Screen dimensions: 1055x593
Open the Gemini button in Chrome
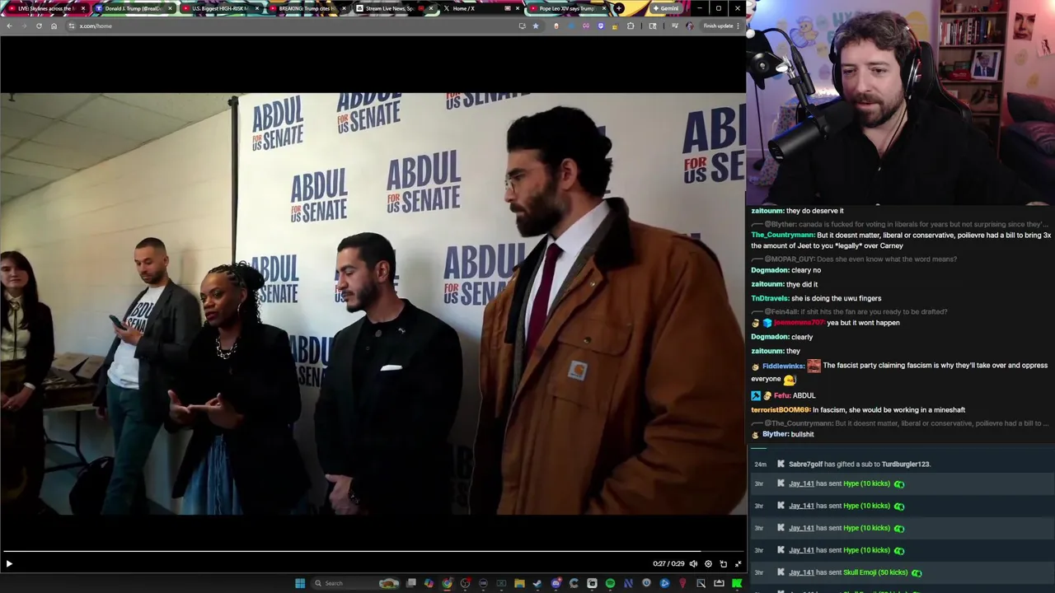pos(665,8)
